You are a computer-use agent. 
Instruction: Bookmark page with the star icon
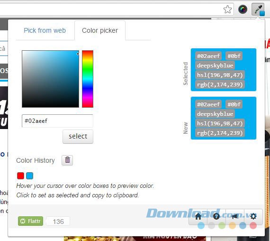tap(227, 9)
